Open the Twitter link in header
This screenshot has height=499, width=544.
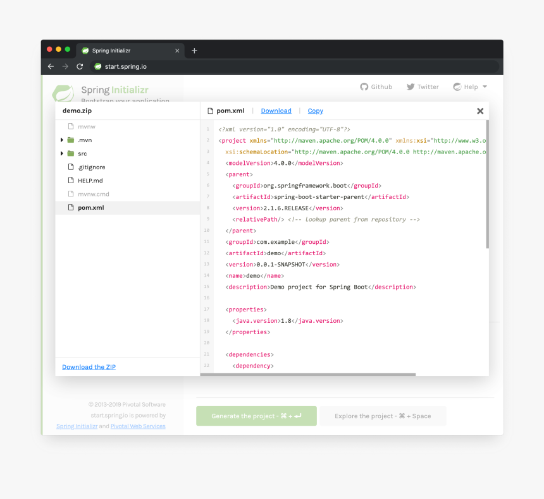[x=423, y=87]
